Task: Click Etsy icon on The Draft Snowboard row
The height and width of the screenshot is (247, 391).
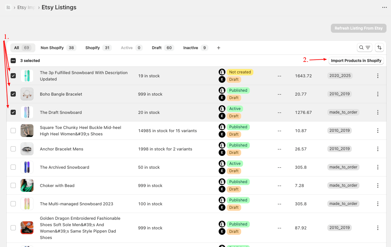Action: (x=222, y=116)
